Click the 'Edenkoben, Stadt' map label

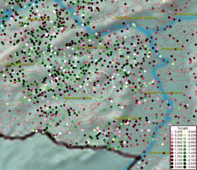pos(126,118)
